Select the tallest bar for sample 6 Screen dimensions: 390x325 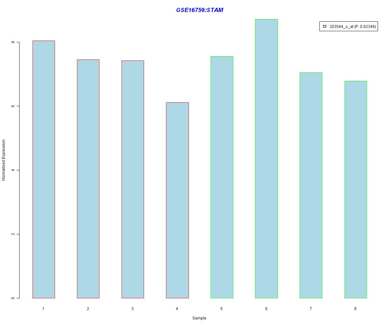coord(266,159)
